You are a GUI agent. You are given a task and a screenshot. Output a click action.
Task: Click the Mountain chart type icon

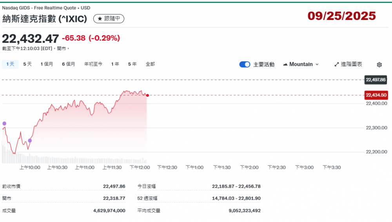pos(285,64)
